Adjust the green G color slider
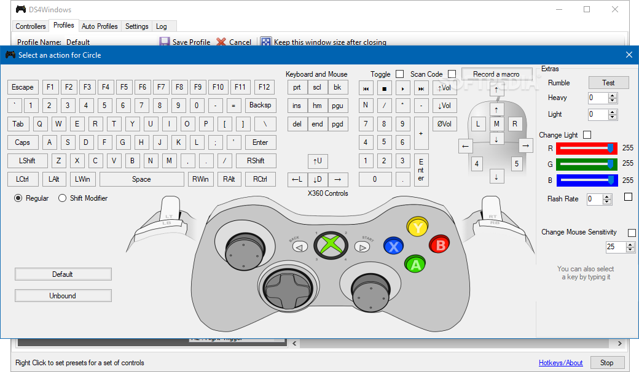 click(586, 164)
